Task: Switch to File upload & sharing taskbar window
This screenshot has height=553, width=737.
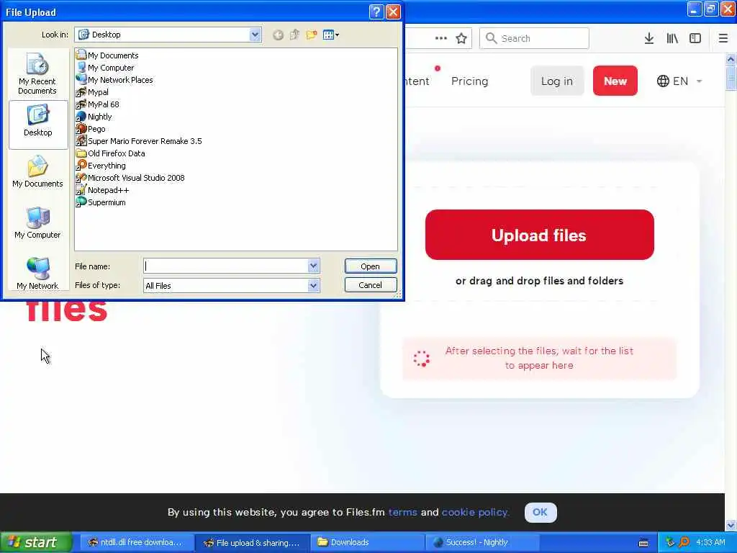Action: 252,542
